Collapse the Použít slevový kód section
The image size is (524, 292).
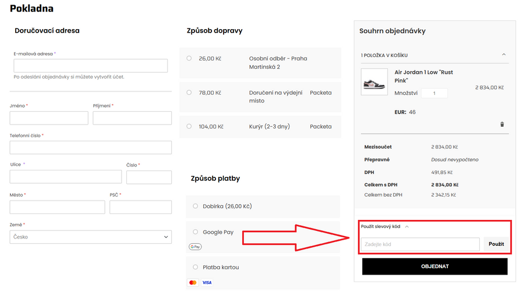pyautogui.click(x=406, y=227)
